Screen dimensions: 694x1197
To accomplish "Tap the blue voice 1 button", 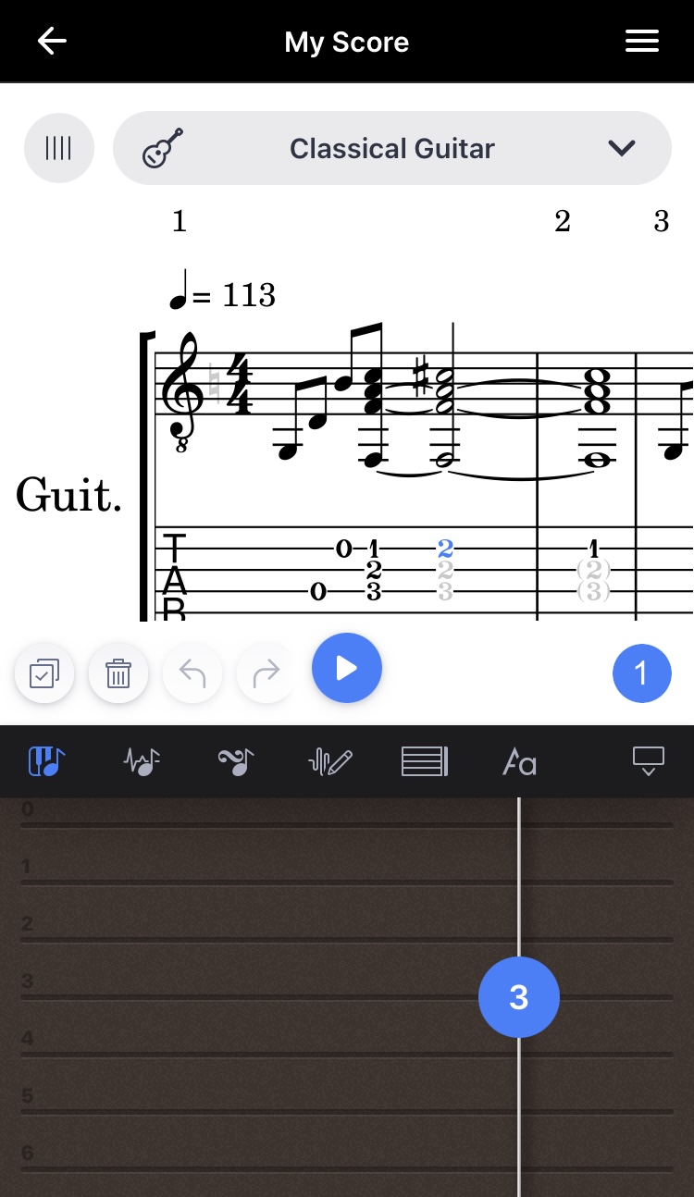I will [642, 673].
